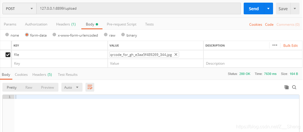Send the request
Viewport: 303px width, 132px height.
coord(254,9)
